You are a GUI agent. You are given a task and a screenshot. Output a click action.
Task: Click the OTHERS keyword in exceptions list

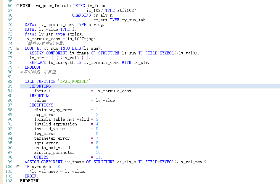(41, 157)
